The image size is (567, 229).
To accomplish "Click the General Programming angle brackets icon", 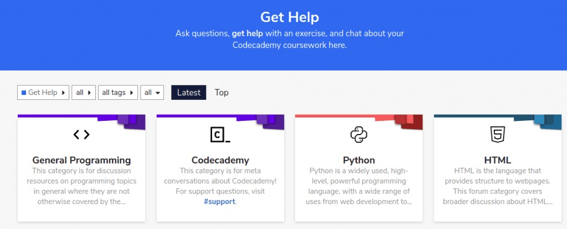I will (81, 135).
